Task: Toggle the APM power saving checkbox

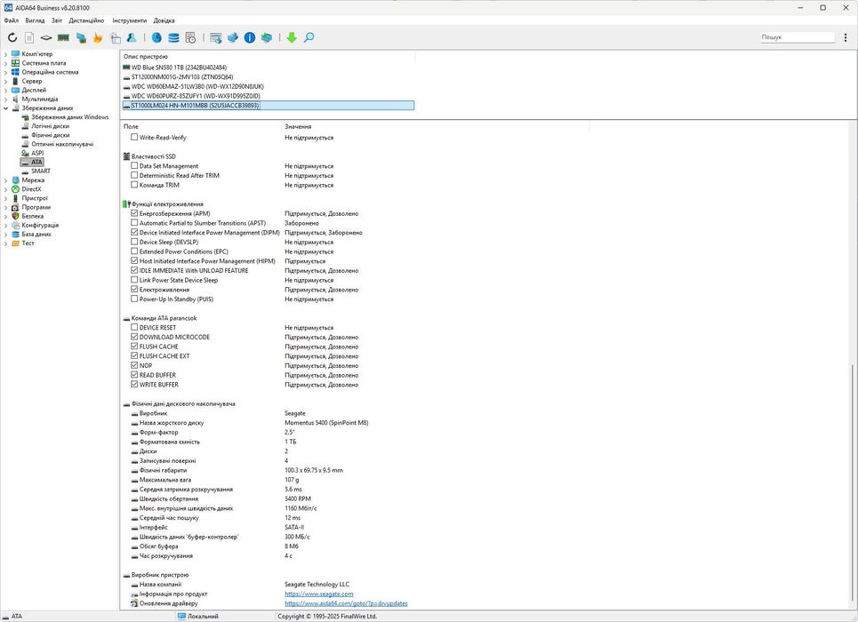Action: coord(134,213)
